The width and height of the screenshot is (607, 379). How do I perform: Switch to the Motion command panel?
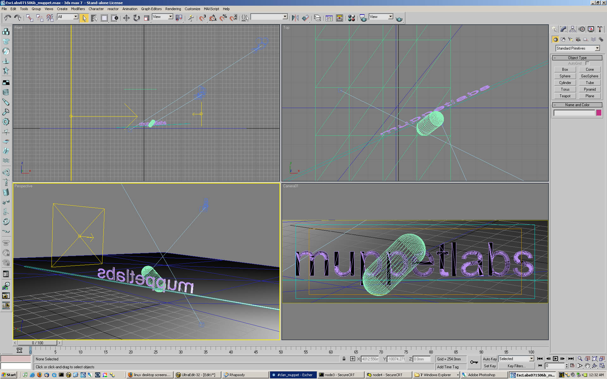582,29
